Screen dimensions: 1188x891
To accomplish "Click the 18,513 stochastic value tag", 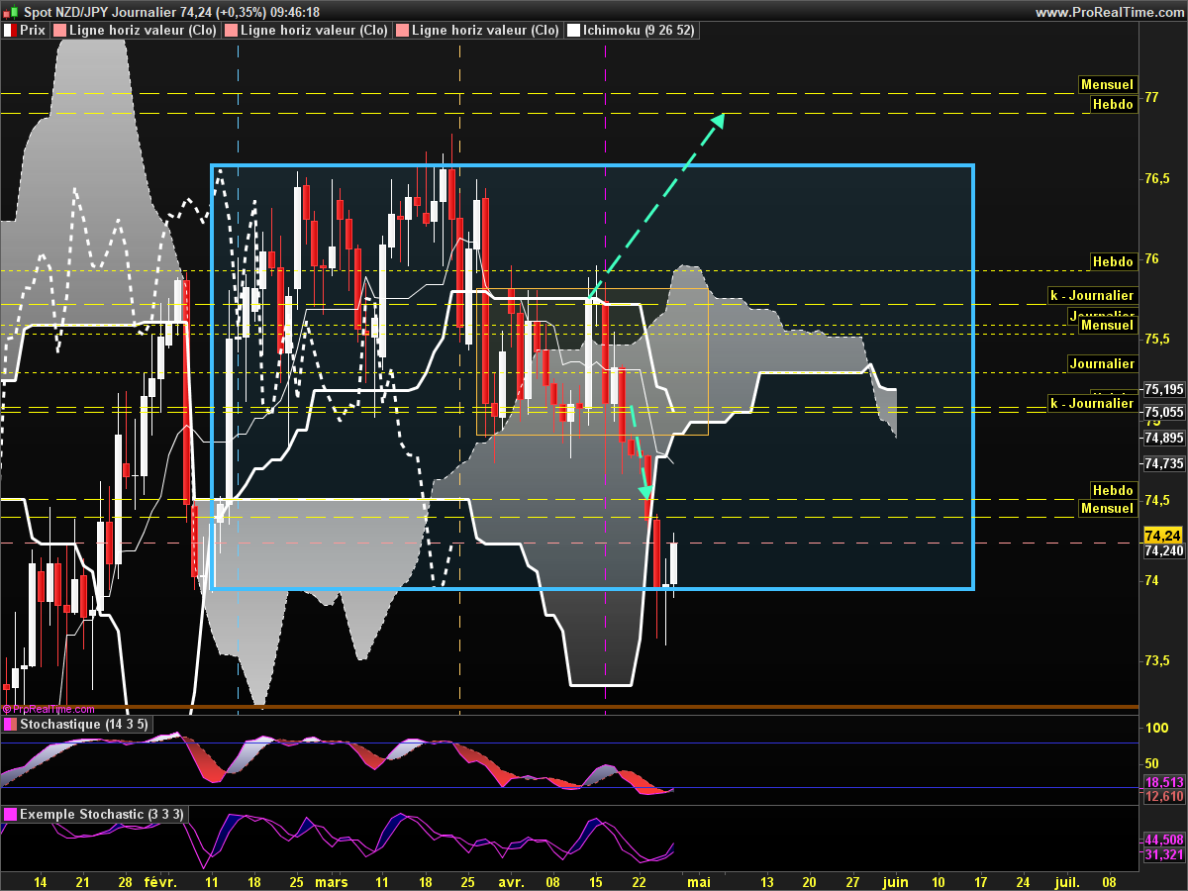I will [x=1164, y=781].
